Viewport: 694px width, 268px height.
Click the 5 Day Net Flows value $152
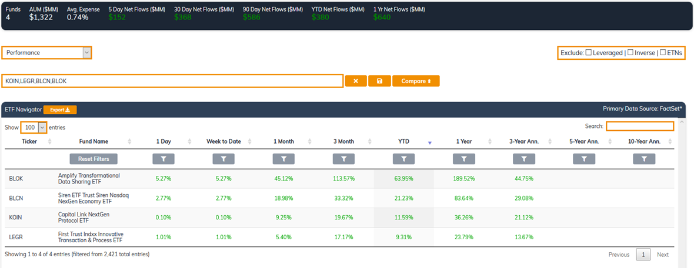(117, 17)
